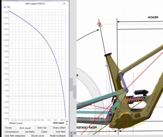Click the CG center of gravity marker
This screenshot has height=137, width=163.
(x=99, y=24)
